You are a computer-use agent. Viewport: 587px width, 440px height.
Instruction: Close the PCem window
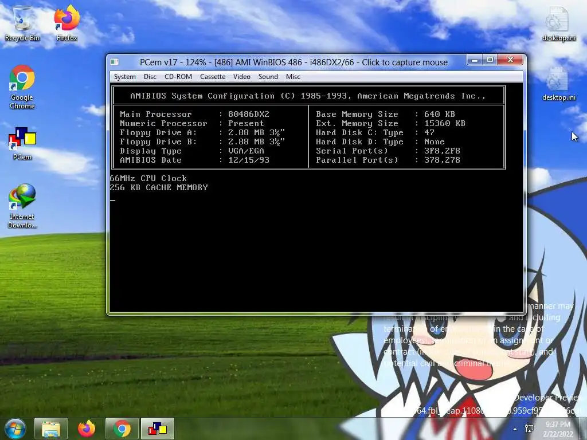510,60
